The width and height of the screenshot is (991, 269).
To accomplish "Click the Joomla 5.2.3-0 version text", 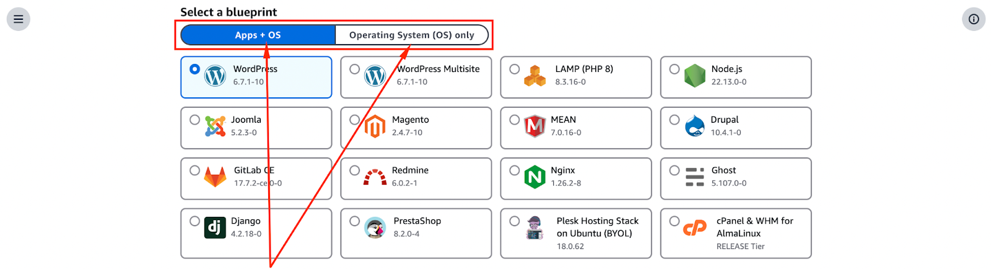I will pos(244,133).
